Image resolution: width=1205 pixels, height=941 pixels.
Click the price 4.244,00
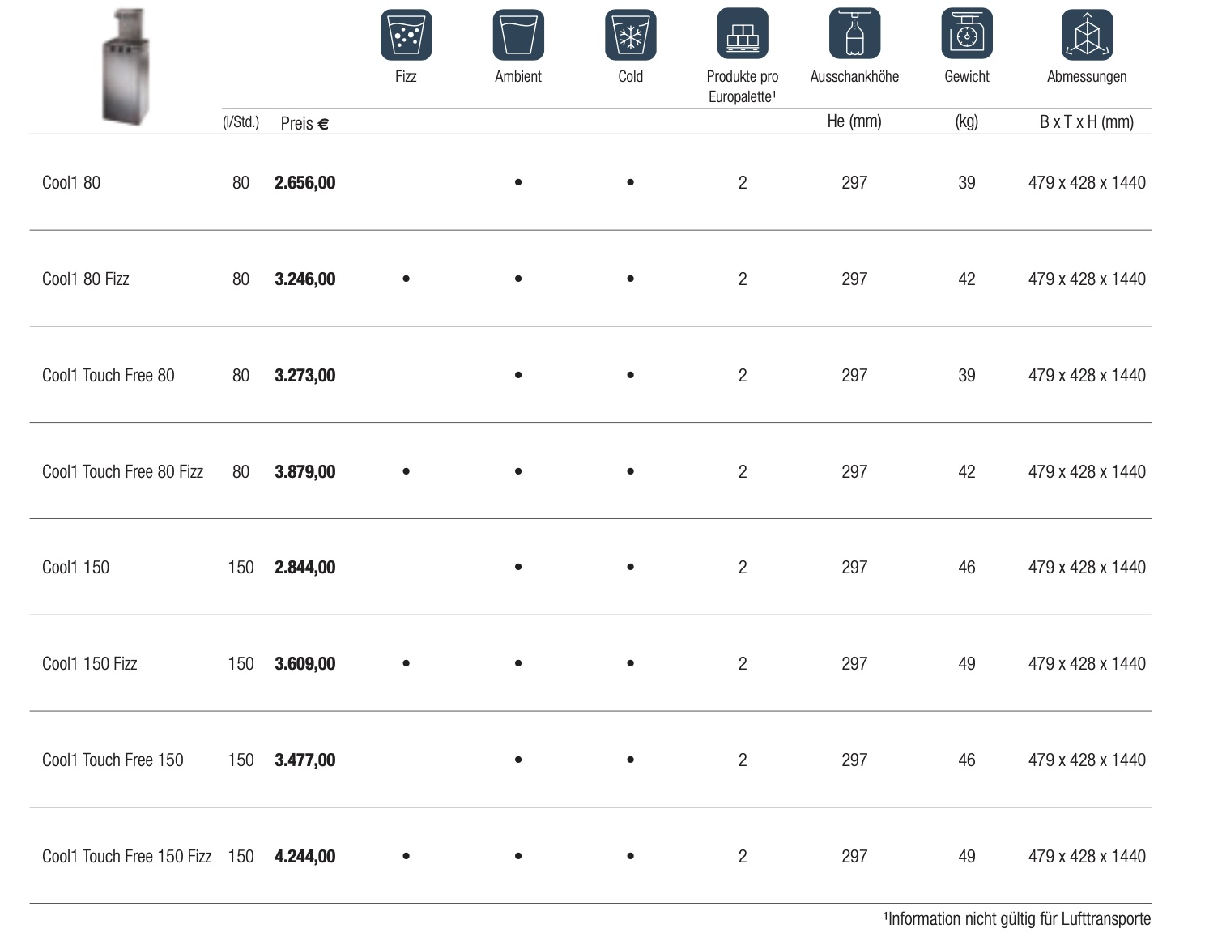(304, 857)
